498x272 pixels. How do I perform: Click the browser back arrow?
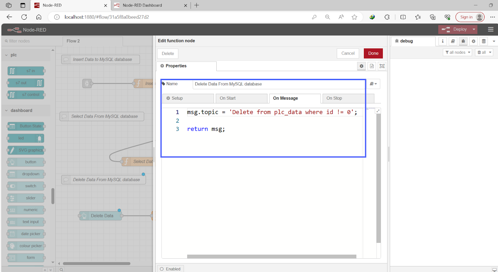[x=9, y=17]
